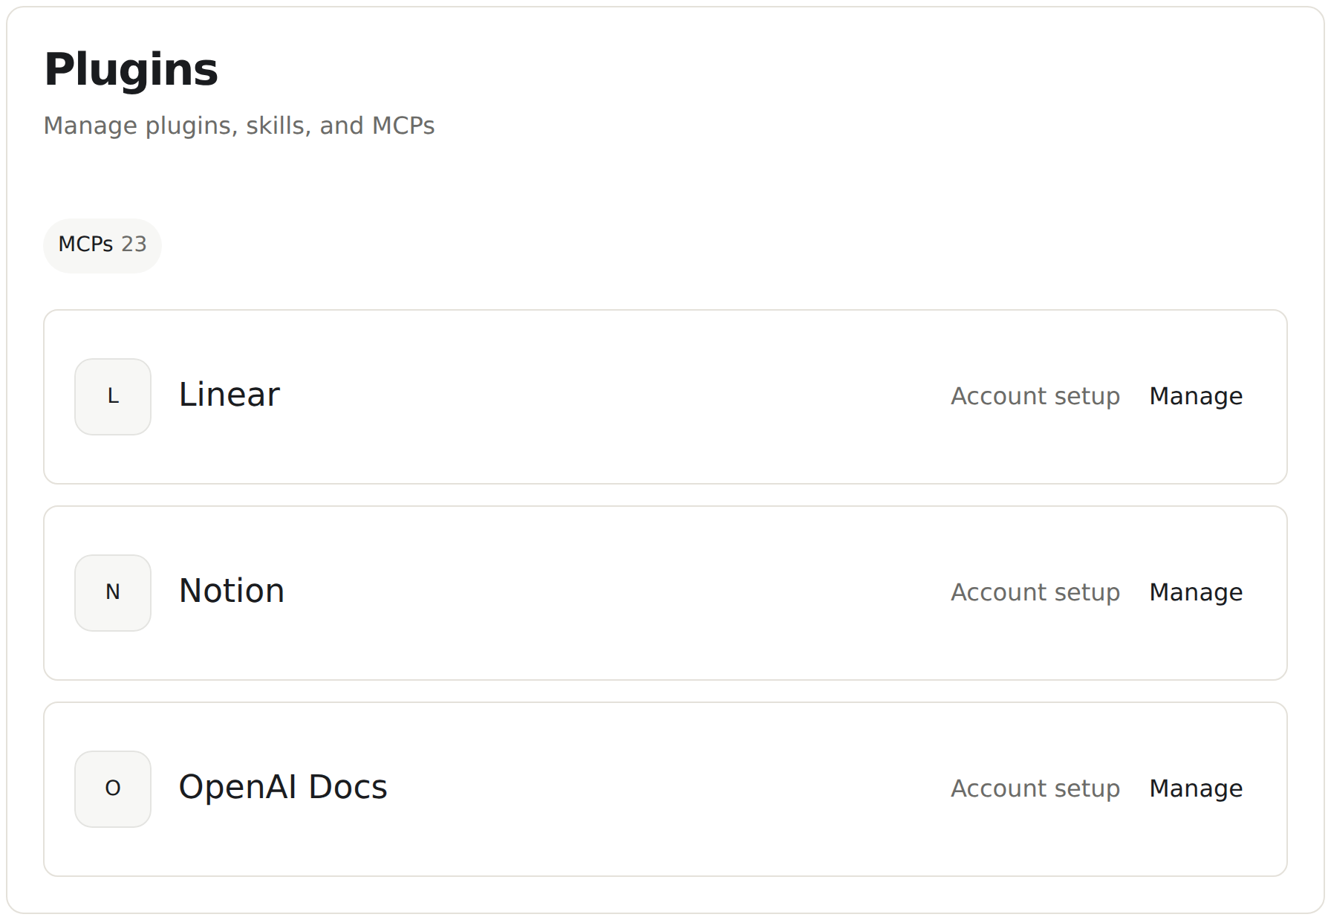Click the OpenAI Docs plugin name

[x=283, y=787]
